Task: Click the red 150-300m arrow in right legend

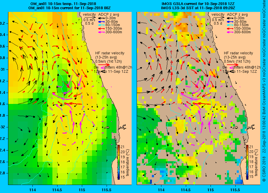Action: (x=230, y=29)
